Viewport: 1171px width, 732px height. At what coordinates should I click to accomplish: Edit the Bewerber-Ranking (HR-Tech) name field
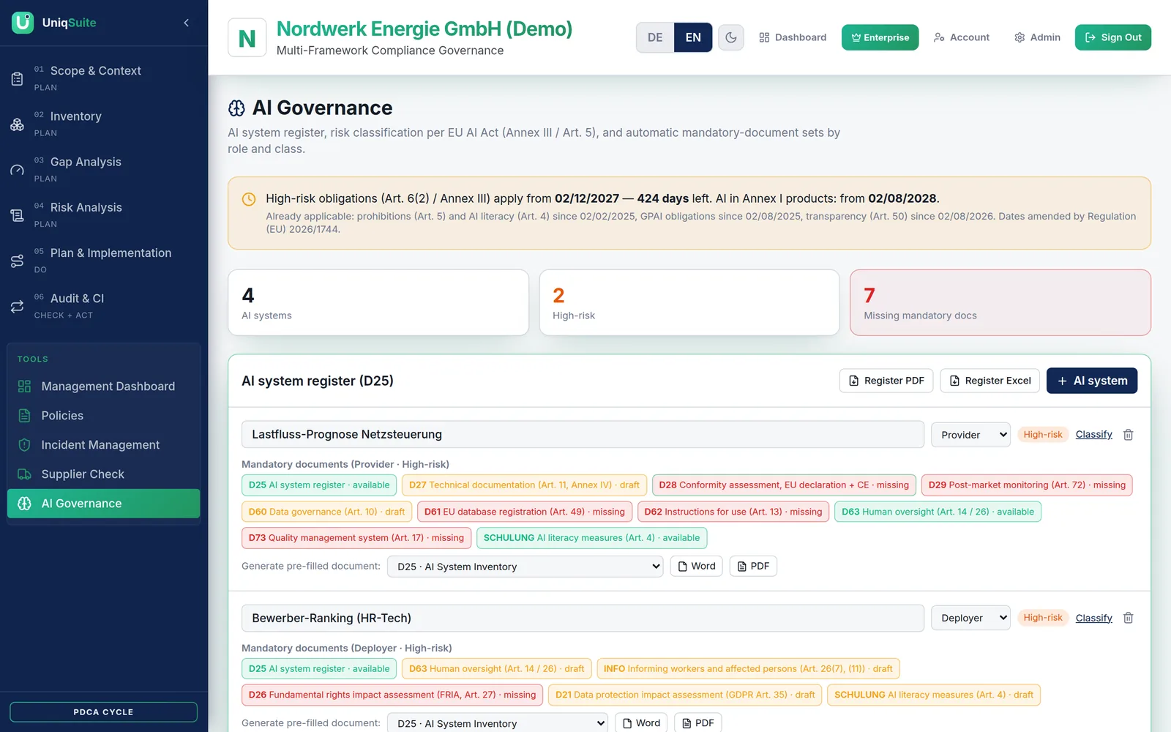[583, 618]
